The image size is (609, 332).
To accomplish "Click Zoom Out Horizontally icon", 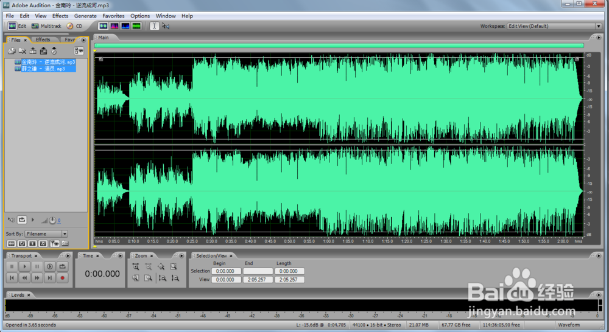I will (x=149, y=266).
